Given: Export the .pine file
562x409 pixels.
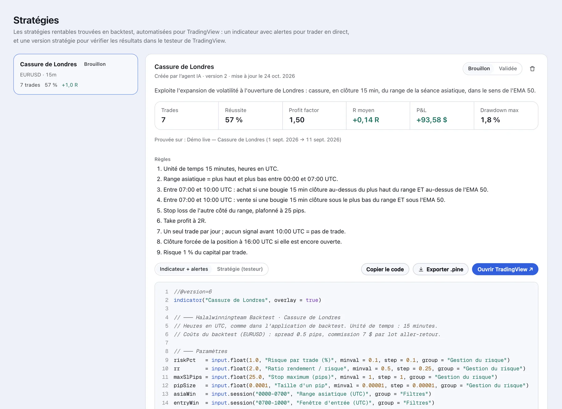Looking at the screenshot, I should pyautogui.click(x=441, y=269).
